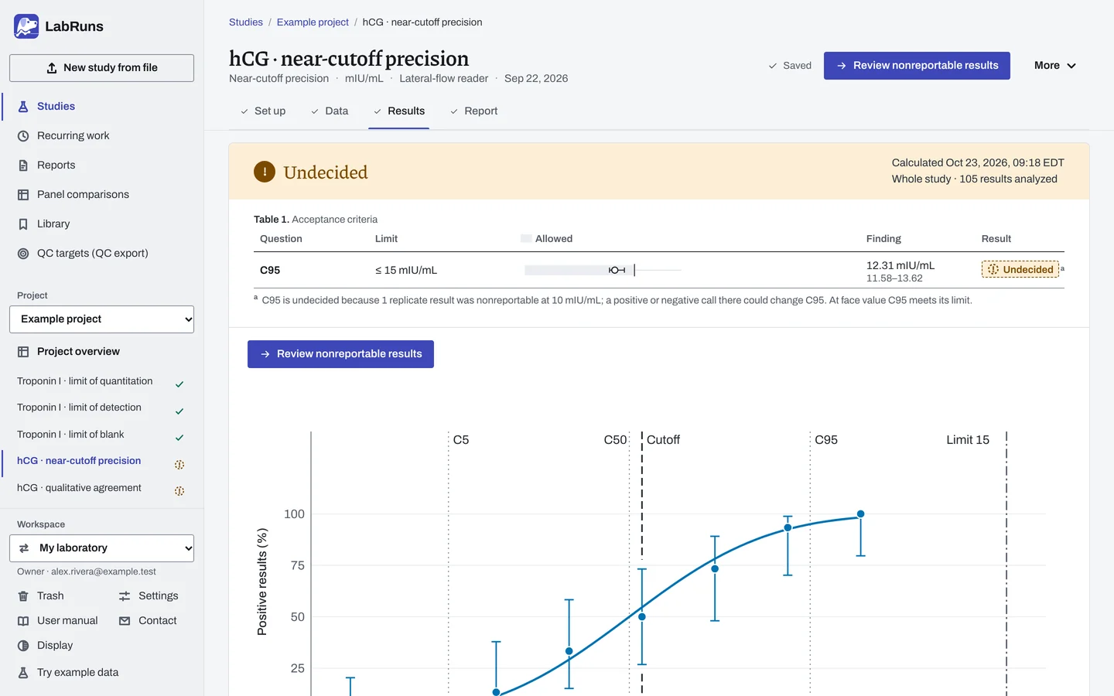
Task: Click the Panel comparisons table icon
Action: [23, 195]
